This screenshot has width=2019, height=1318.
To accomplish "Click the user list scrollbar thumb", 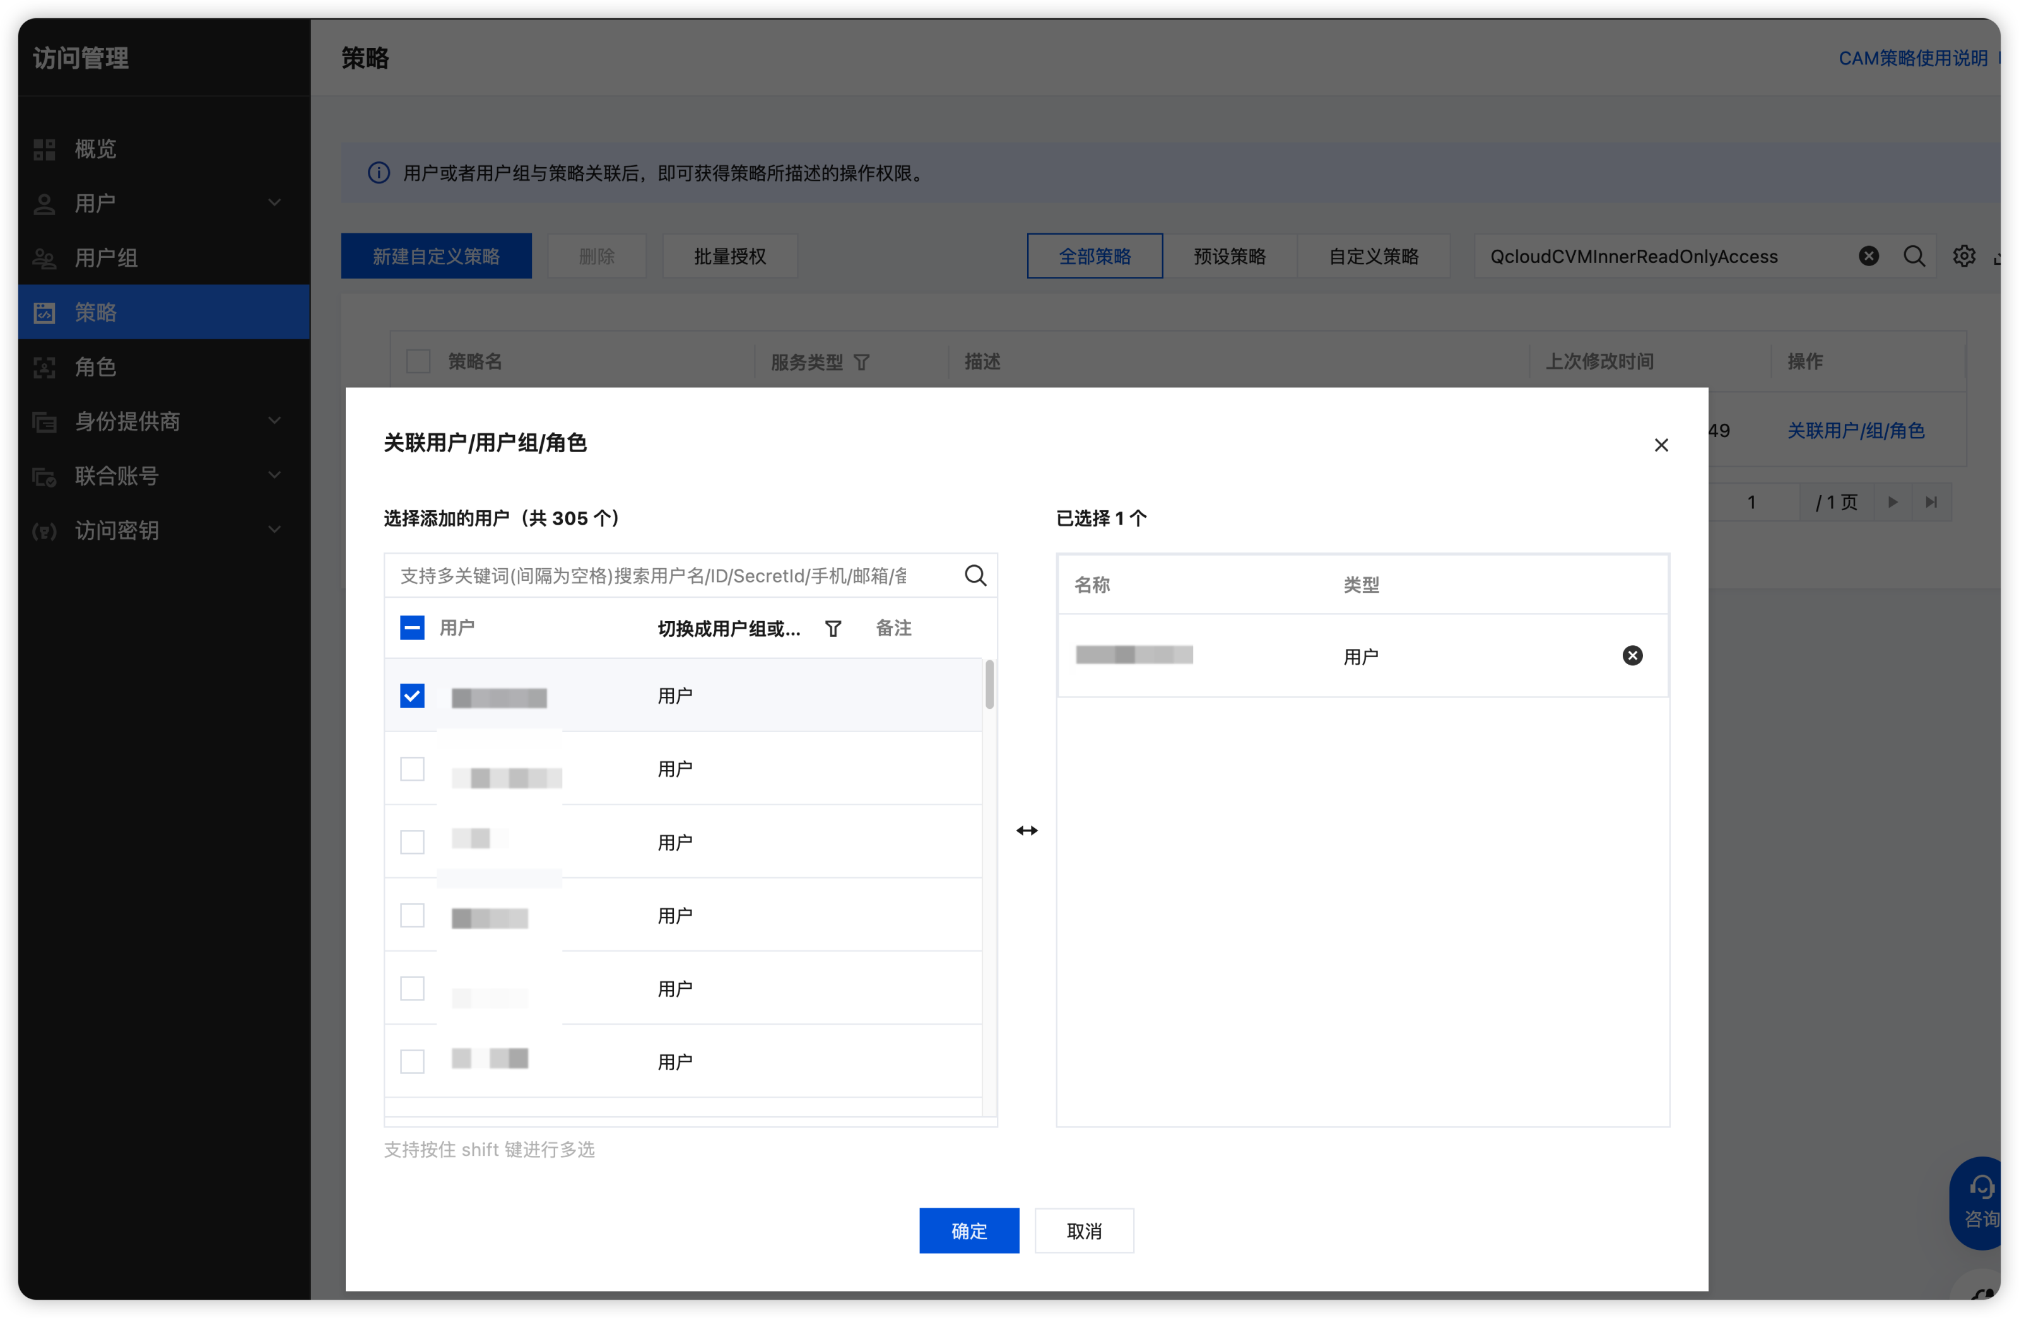I will click(x=989, y=684).
